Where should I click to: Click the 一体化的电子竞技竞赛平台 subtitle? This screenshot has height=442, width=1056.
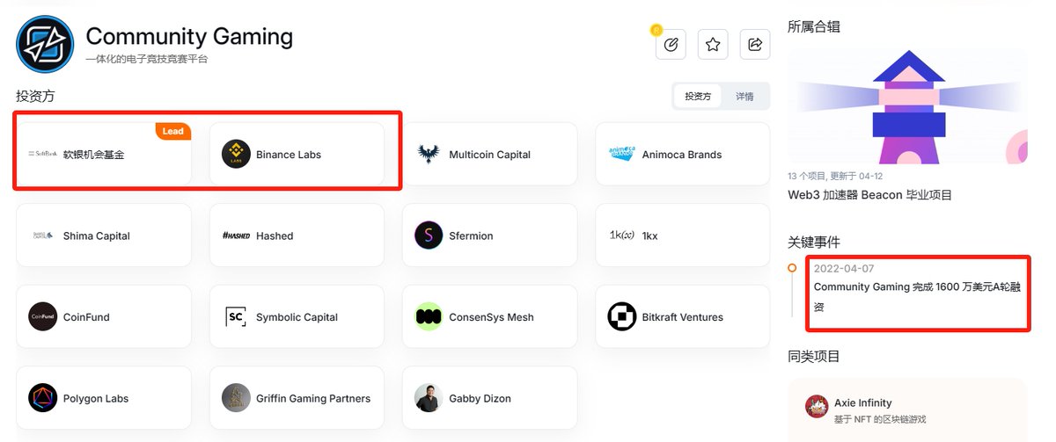[147, 60]
